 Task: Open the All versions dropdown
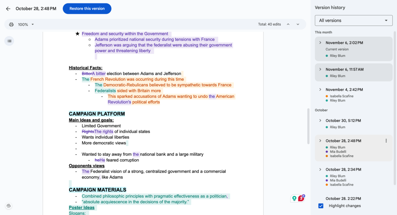pyautogui.click(x=353, y=20)
